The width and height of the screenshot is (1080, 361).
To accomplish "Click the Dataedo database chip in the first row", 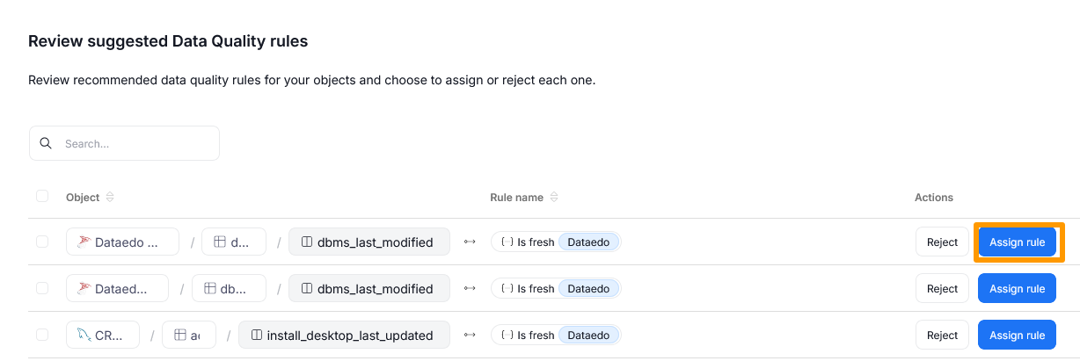I will (122, 242).
